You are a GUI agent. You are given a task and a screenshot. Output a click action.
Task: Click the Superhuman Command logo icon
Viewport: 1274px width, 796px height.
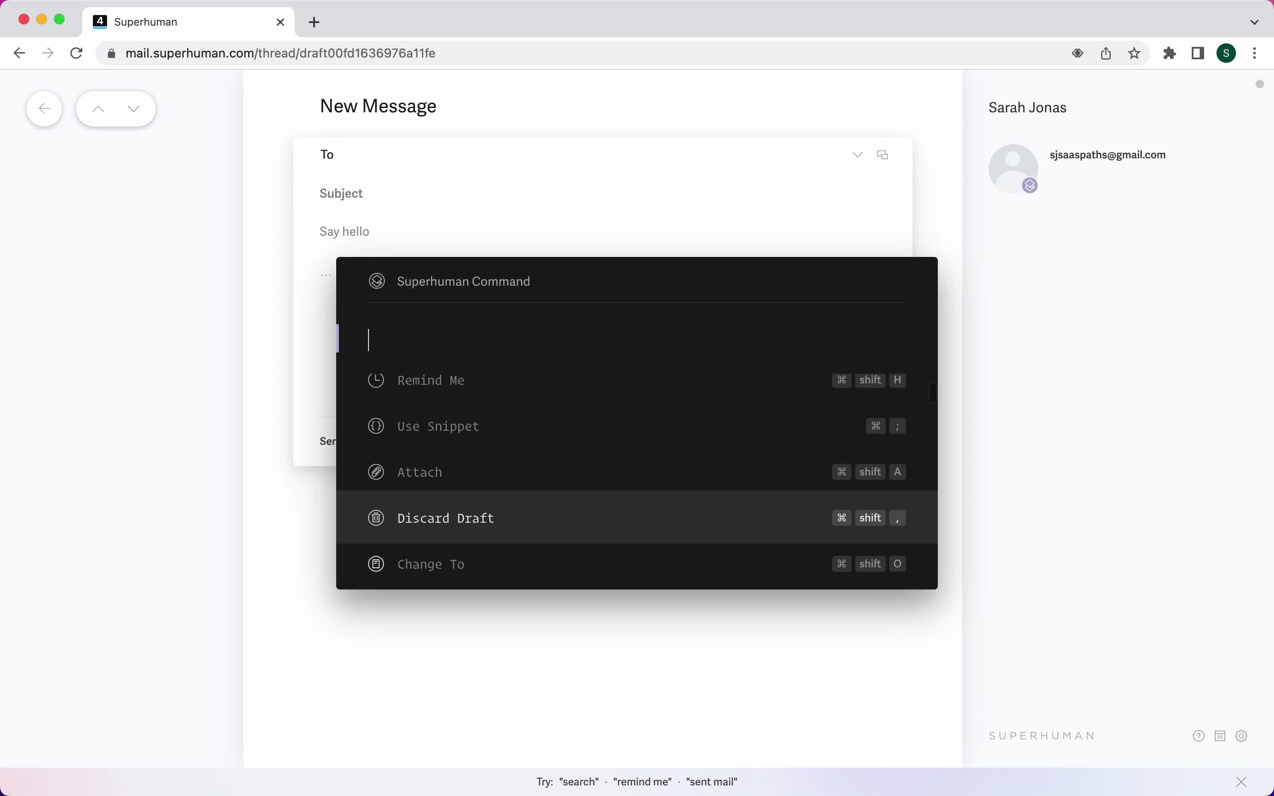pyautogui.click(x=377, y=281)
